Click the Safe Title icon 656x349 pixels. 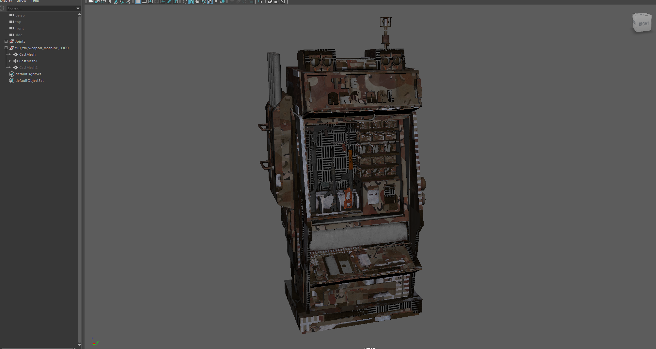pyautogui.click(x=175, y=2)
